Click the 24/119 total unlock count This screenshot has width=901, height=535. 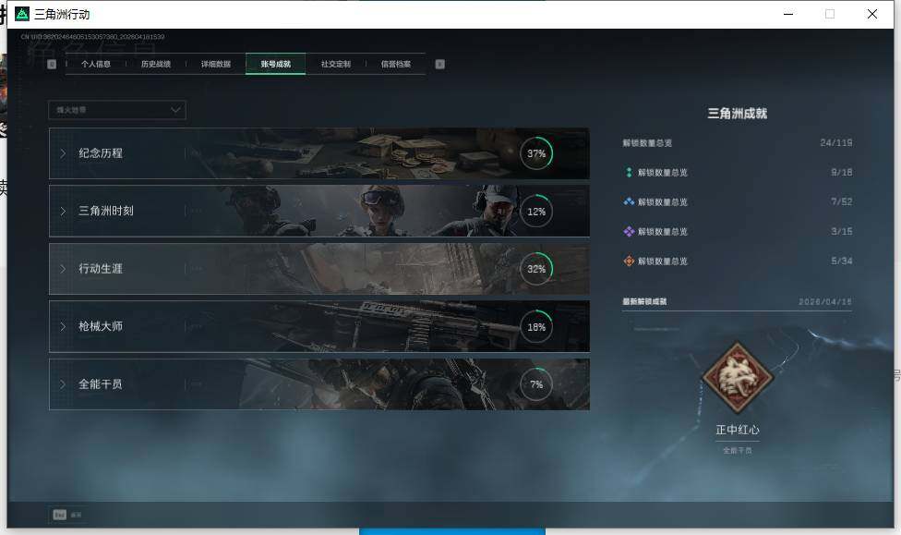(x=836, y=142)
